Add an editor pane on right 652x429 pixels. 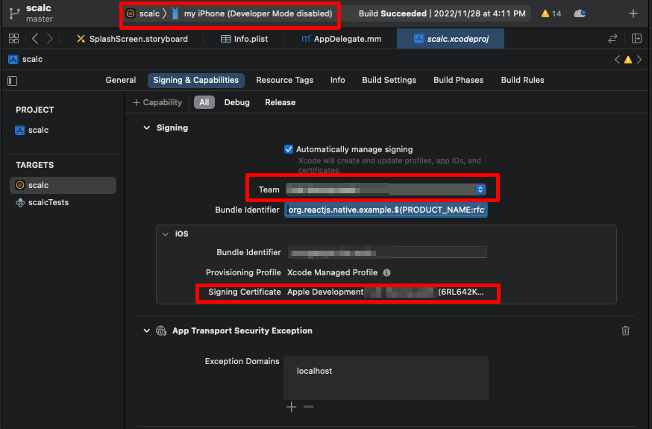pos(636,39)
